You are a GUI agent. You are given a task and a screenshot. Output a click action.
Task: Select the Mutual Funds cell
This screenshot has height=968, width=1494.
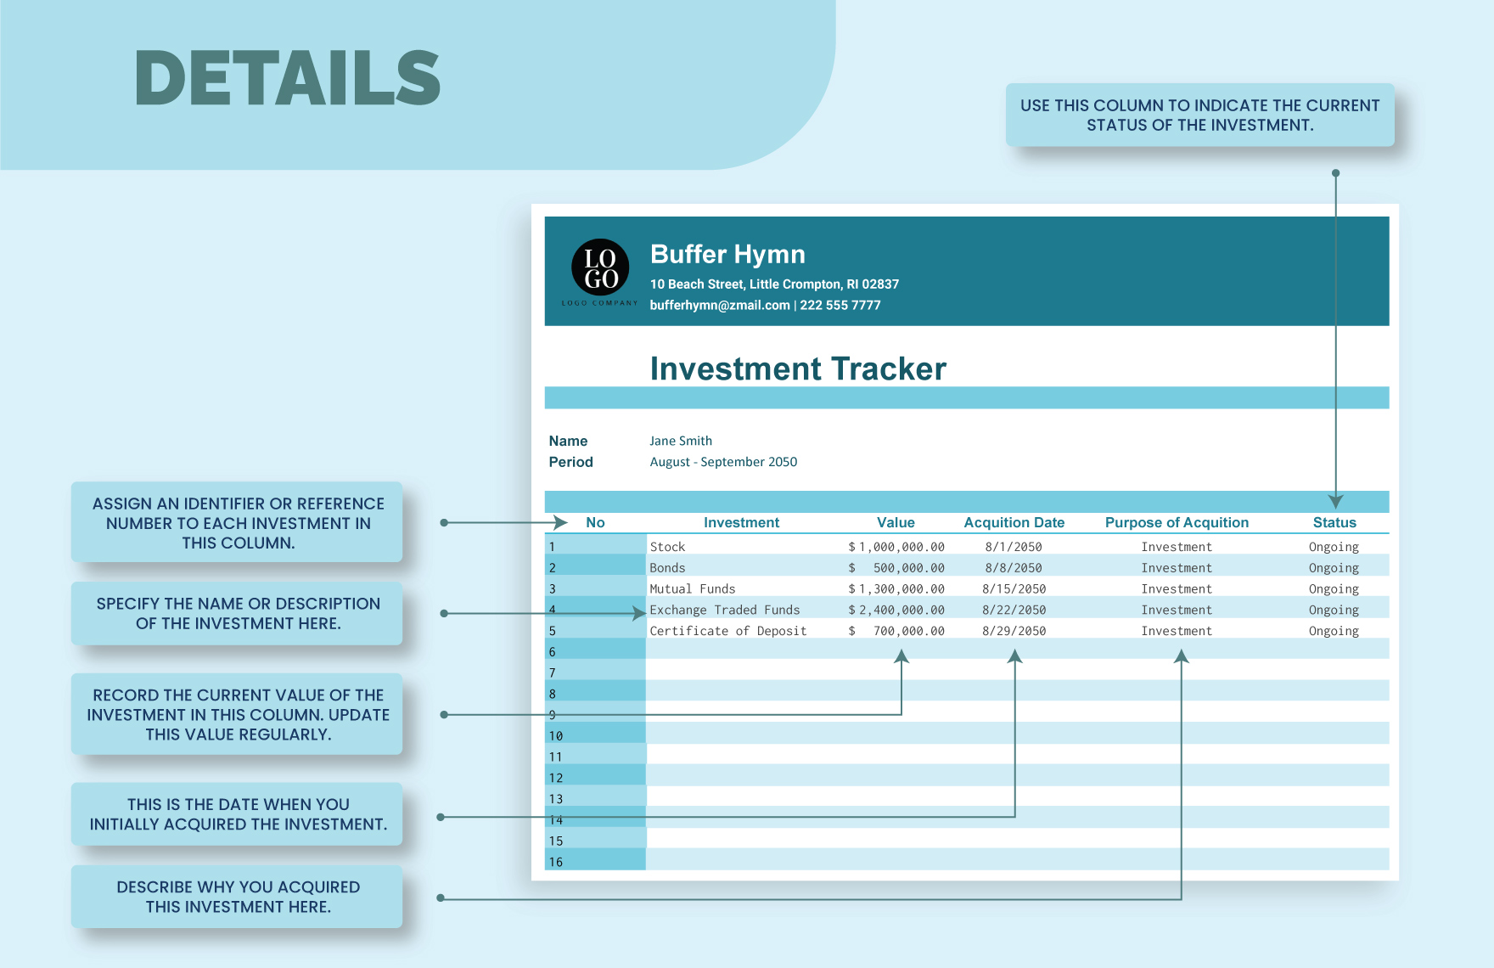(x=693, y=588)
